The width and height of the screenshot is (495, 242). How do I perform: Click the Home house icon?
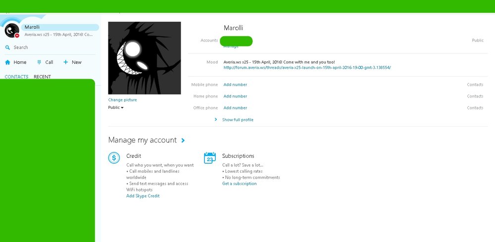point(7,62)
